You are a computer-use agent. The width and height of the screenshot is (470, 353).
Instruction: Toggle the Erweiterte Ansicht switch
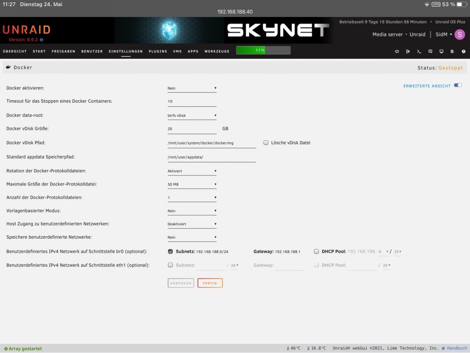tap(458, 85)
